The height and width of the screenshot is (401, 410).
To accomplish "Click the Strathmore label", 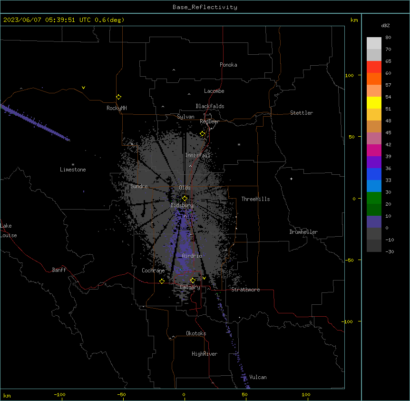I will pos(245,290).
